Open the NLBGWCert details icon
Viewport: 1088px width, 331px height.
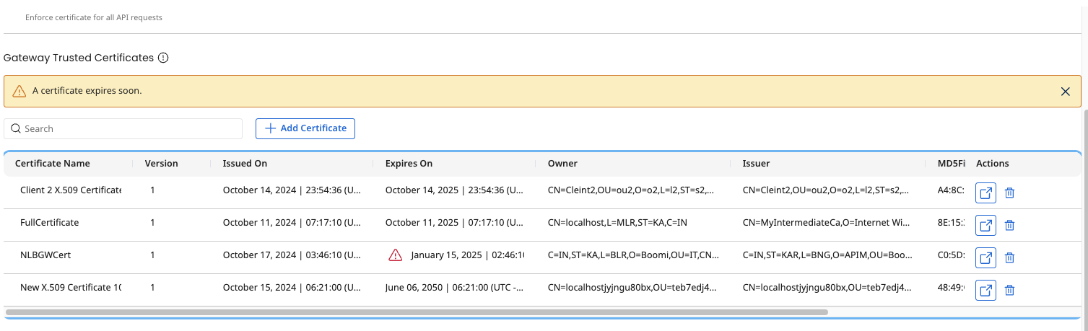click(985, 257)
